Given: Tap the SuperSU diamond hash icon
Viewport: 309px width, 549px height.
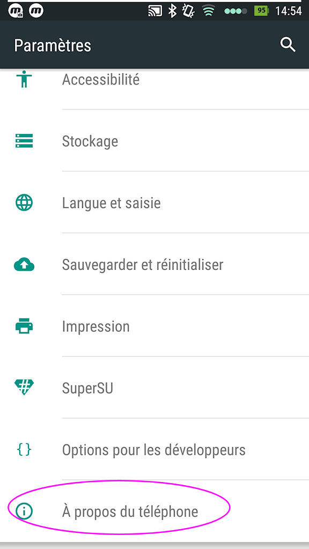Looking at the screenshot, I should [x=24, y=388].
